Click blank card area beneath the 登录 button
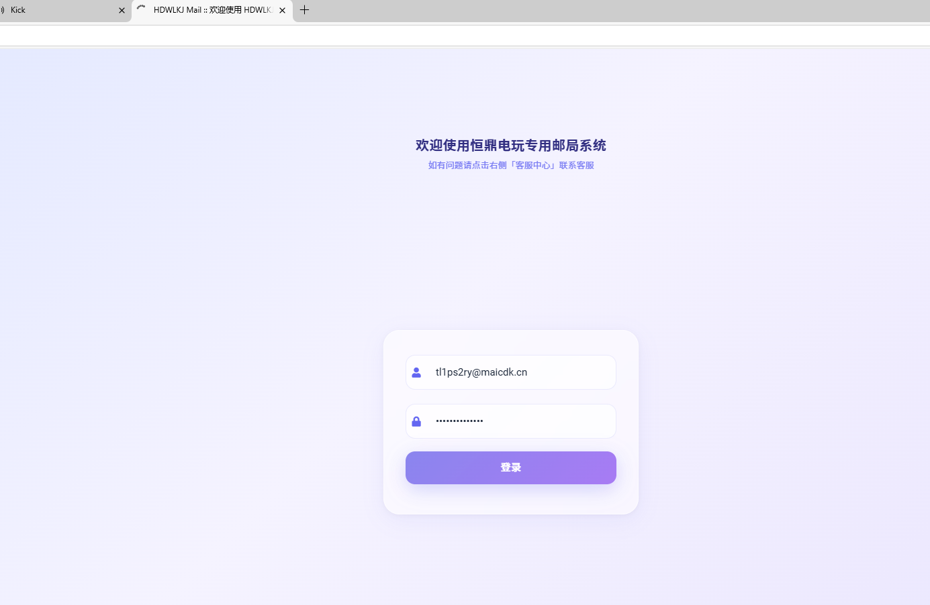This screenshot has width=930, height=605. coord(510,500)
